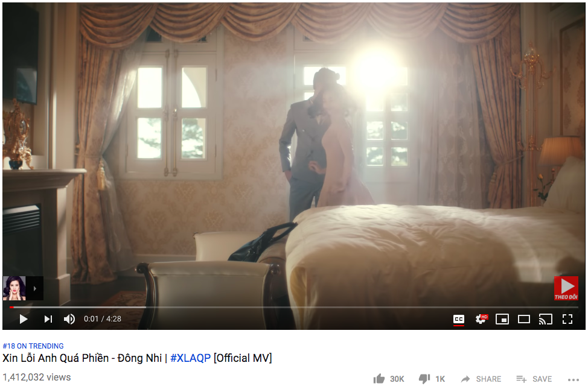Skip to the next video
The width and height of the screenshot is (588, 389).
[x=48, y=319]
